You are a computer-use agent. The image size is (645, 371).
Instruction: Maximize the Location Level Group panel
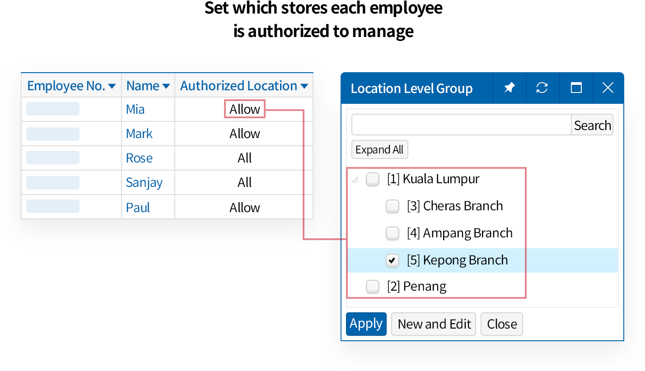pos(576,88)
